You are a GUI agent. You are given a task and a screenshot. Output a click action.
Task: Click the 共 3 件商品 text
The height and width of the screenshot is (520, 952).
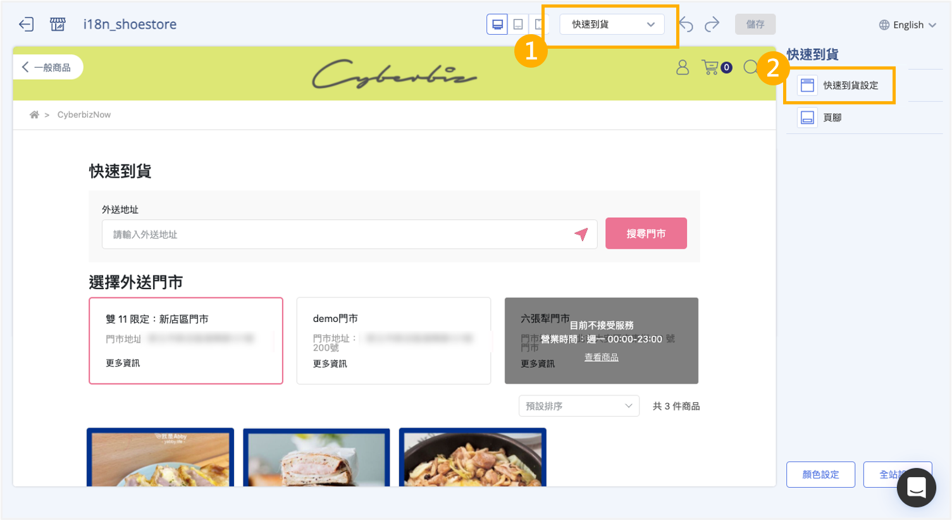[x=676, y=406]
